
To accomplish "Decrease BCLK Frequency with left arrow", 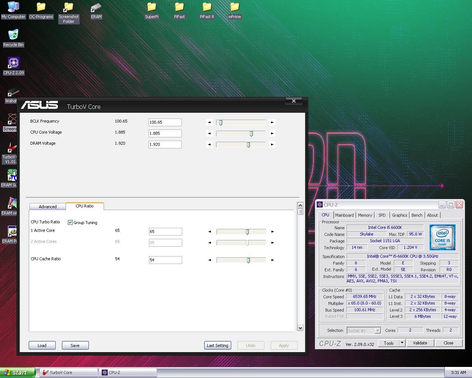I will 209,122.
